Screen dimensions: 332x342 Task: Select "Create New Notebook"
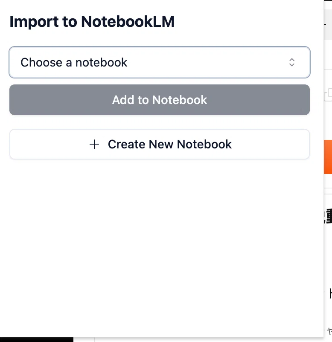pyautogui.click(x=160, y=144)
